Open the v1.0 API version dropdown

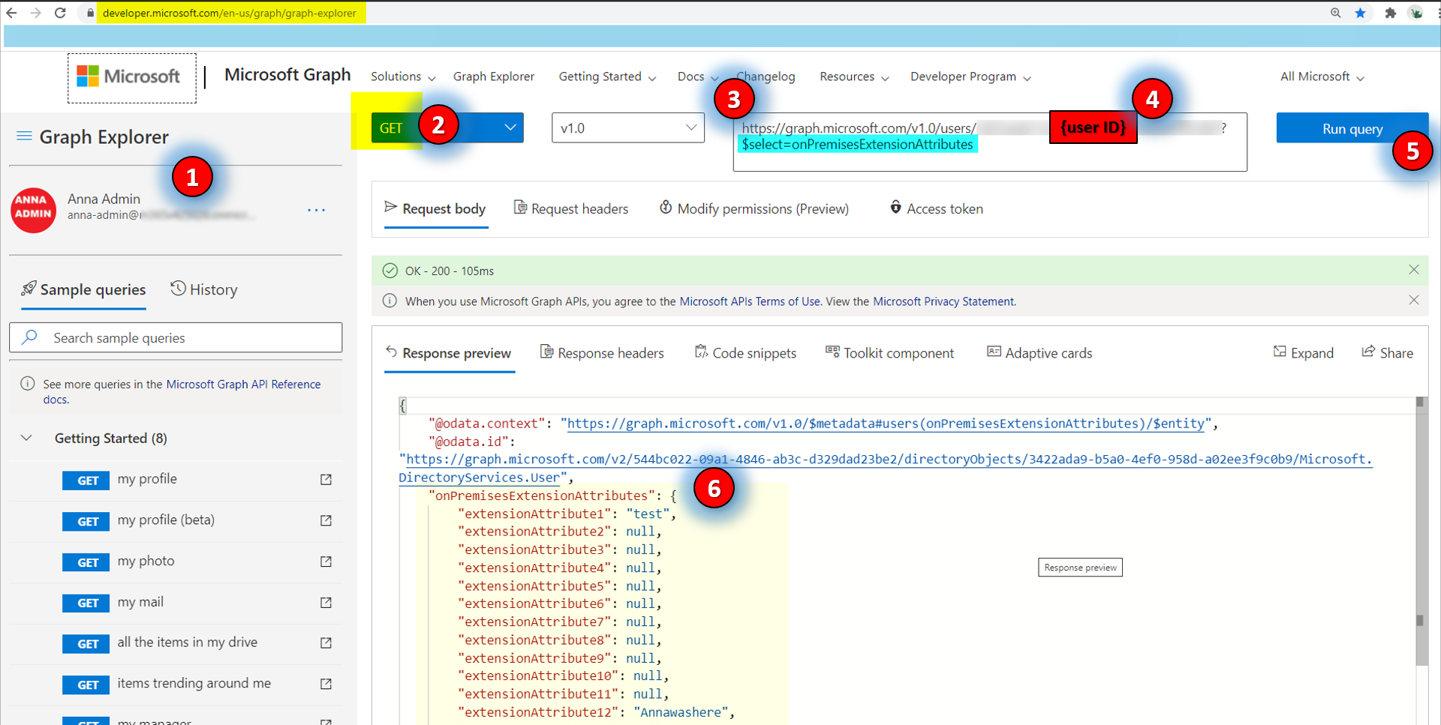(x=628, y=127)
